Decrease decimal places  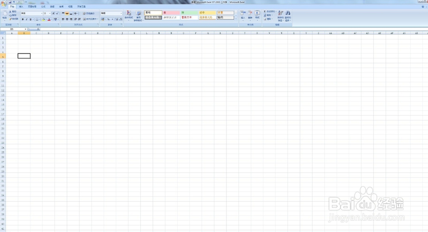point(121,19)
